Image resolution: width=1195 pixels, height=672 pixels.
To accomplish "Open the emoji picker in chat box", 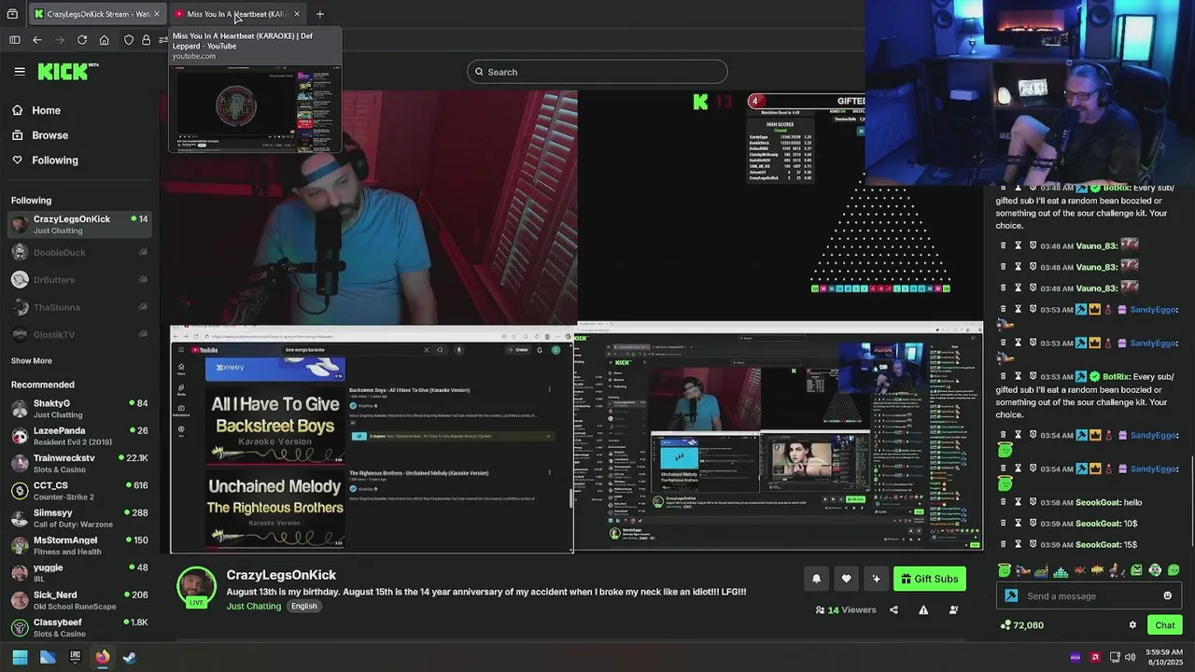I will [1167, 595].
